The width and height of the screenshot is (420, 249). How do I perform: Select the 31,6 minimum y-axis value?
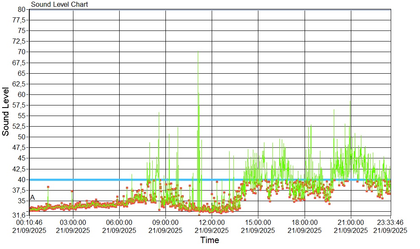(x=20, y=215)
